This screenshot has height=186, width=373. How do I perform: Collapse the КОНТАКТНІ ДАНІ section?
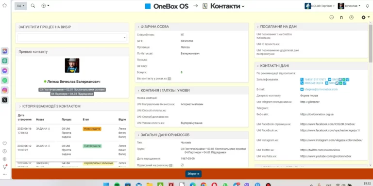[x=257, y=66]
